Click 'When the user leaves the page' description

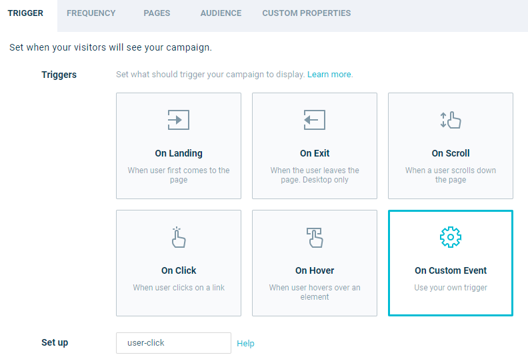(x=315, y=175)
